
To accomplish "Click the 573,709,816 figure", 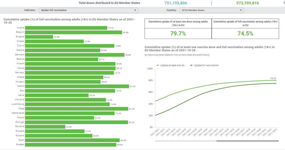I will click(247, 3).
